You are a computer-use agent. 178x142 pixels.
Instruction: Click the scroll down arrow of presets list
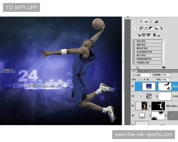click(163, 63)
